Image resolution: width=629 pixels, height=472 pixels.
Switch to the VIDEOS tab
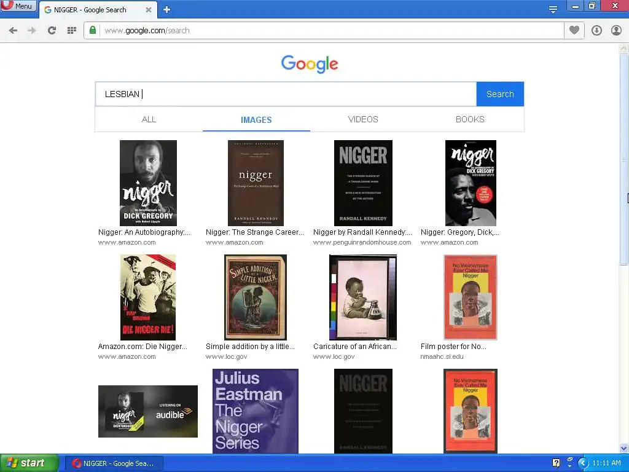point(363,120)
